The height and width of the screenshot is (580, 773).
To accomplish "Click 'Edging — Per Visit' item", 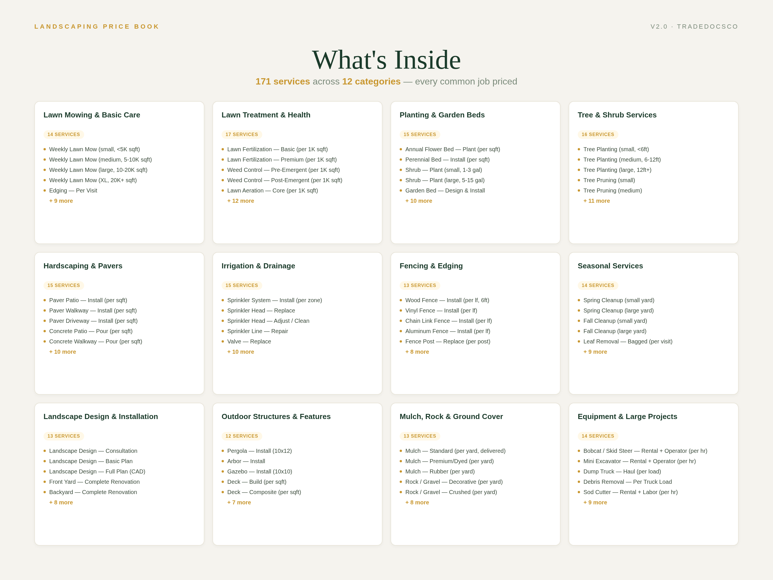I will (73, 190).
